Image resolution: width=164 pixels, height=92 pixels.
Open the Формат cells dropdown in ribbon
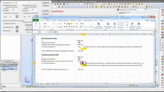tap(121, 27)
